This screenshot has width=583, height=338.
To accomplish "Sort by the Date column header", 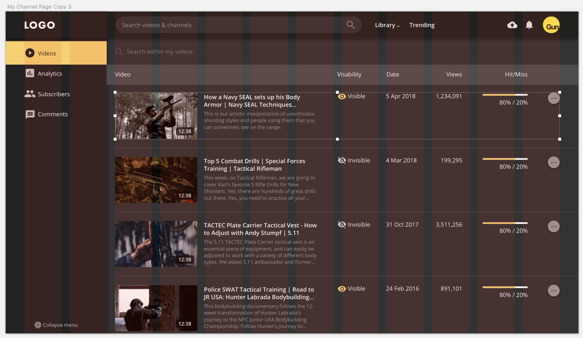I will (393, 74).
